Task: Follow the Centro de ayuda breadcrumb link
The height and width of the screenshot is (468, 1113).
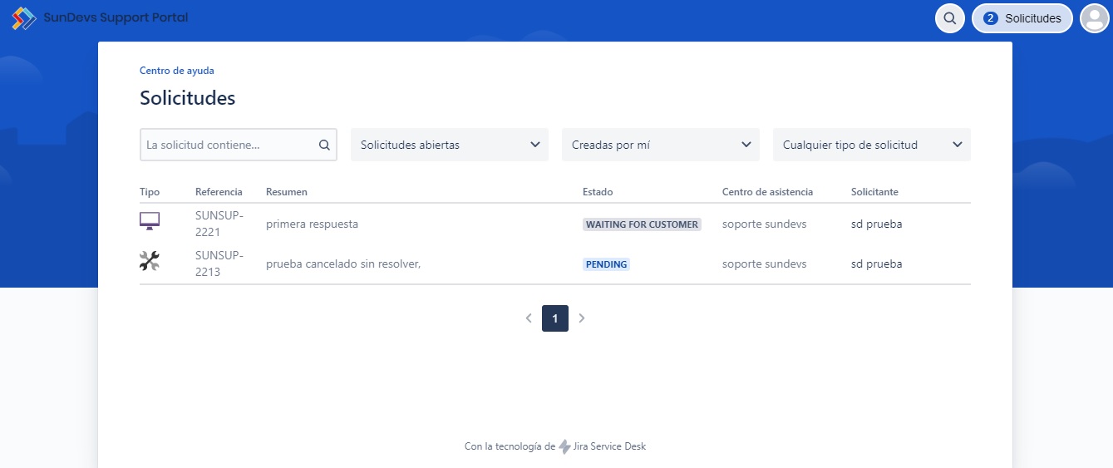Action: 177,71
